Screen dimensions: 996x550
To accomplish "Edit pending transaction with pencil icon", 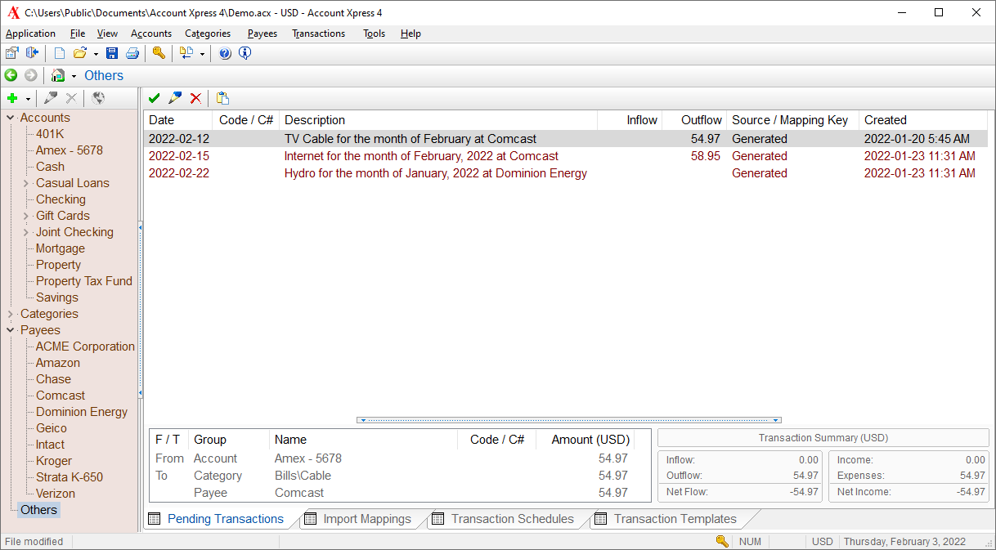I will pyautogui.click(x=175, y=98).
